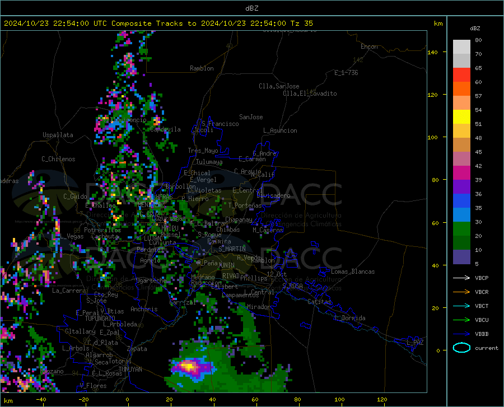Click the 'L_Vegas' map label

[71, 236]
